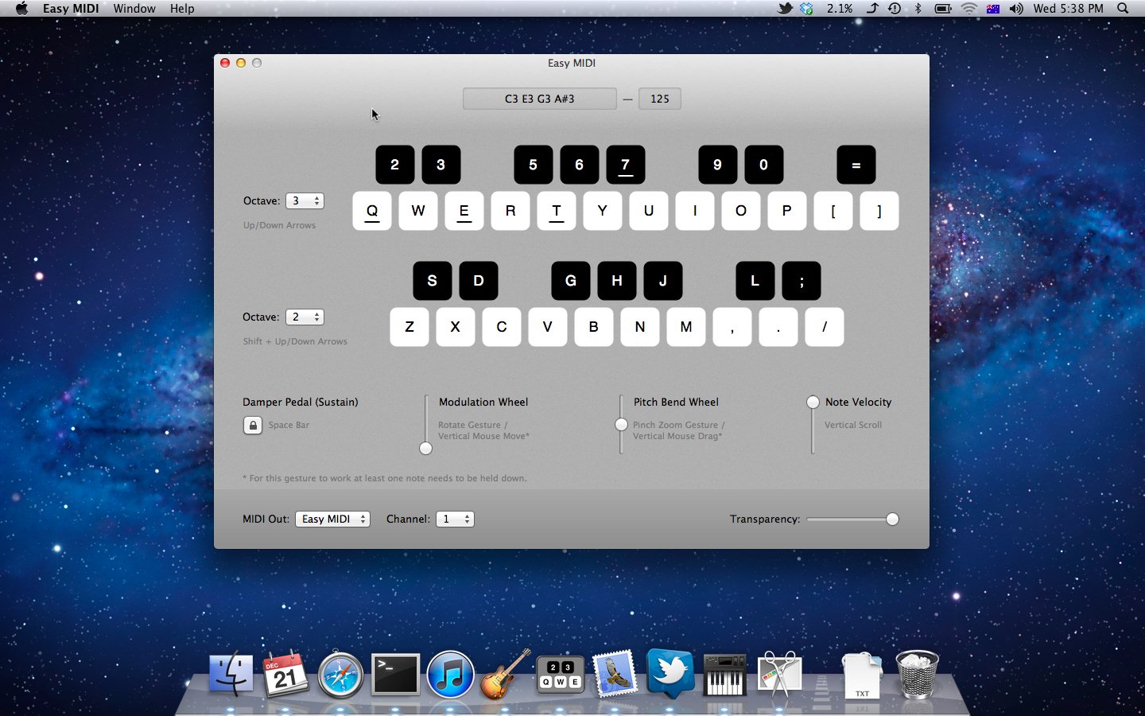Play the black key labeled 5
This screenshot has width=1145, height=716.
point(534,165)
